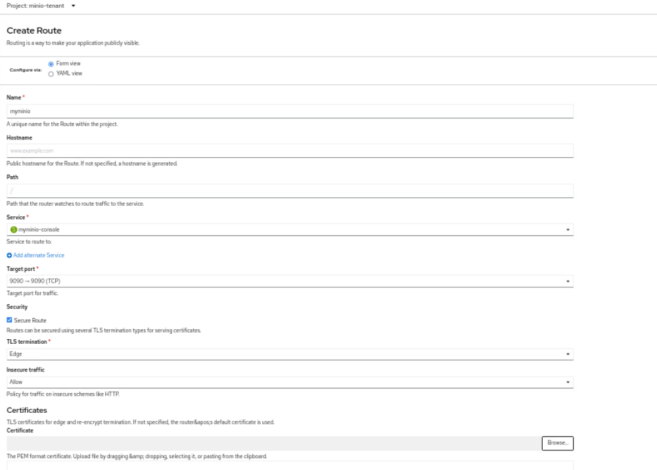The image size is (657, 470).
Task: Click the plus icon for Add alternate Service
Action: point(9,255)
